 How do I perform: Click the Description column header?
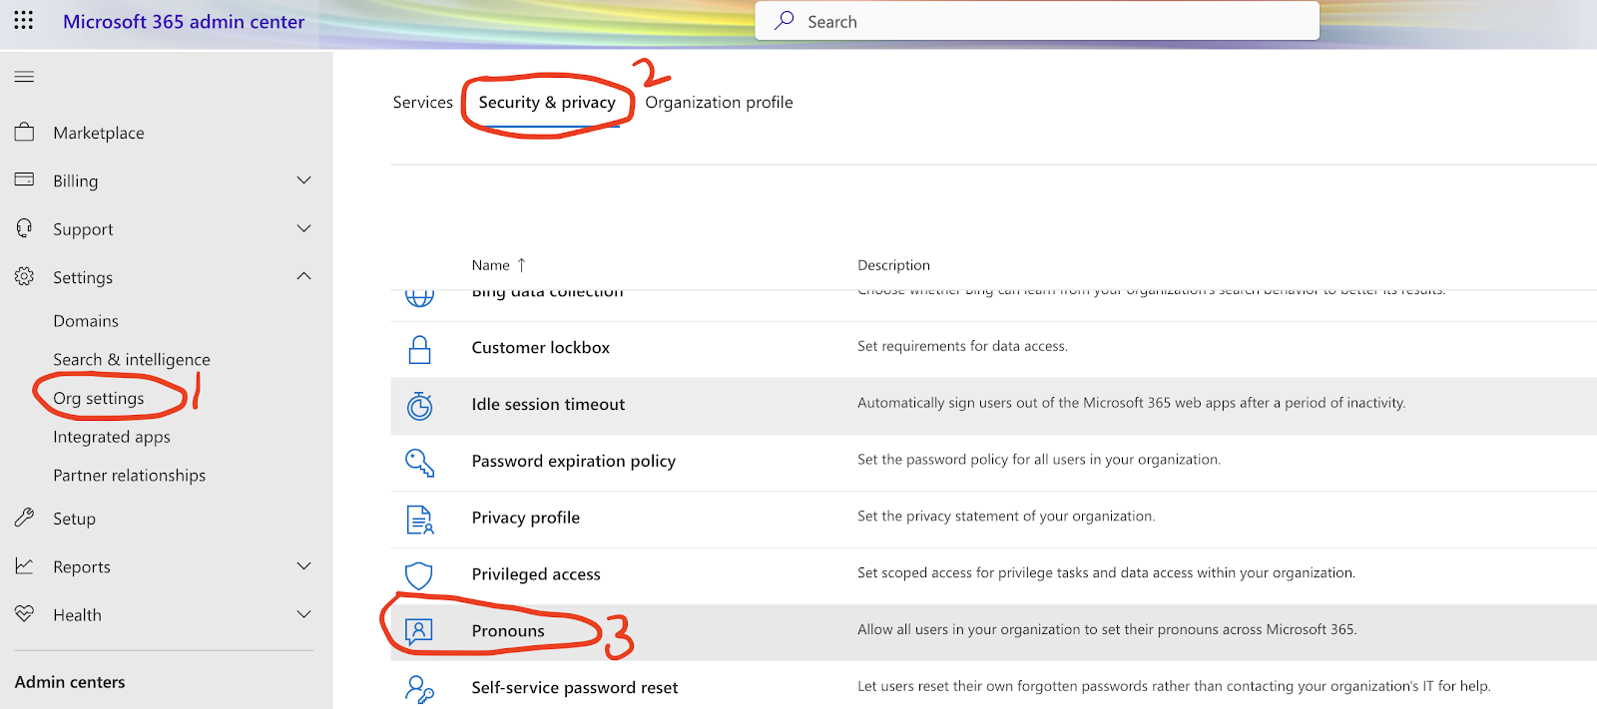coord(893,265)
